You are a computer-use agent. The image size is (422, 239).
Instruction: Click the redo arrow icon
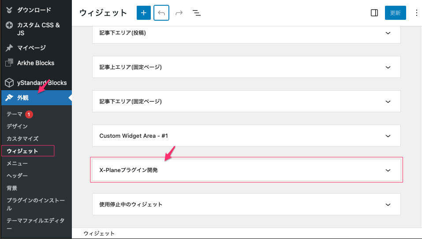179,13
